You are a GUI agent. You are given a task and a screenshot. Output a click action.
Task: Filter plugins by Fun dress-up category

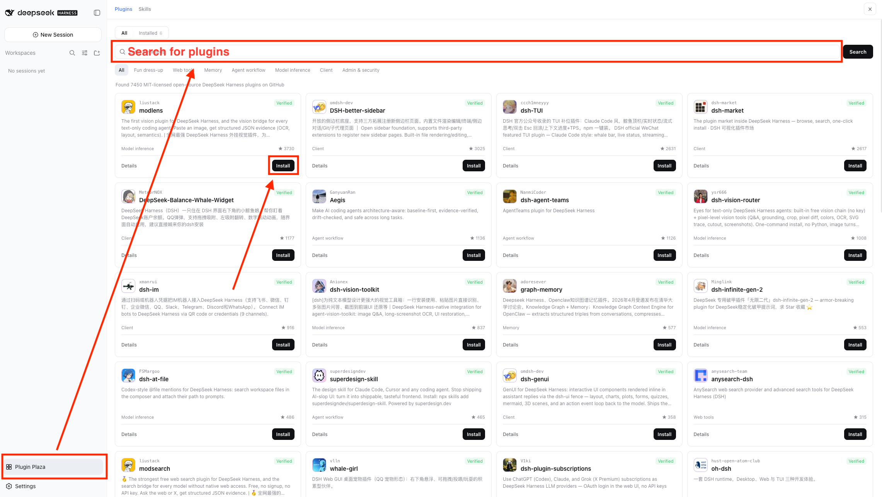pos(148,70)
